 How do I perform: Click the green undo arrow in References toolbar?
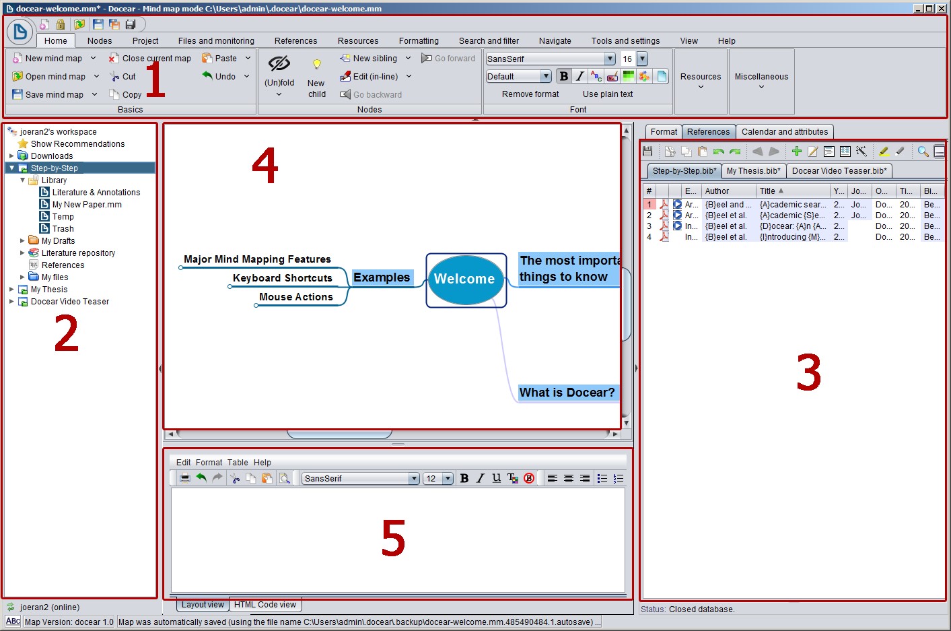[x=719, y=152]
